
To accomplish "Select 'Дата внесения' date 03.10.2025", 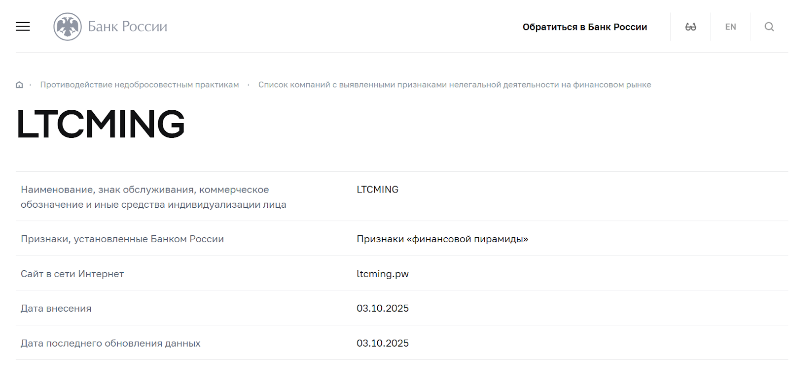I will 383,308.
